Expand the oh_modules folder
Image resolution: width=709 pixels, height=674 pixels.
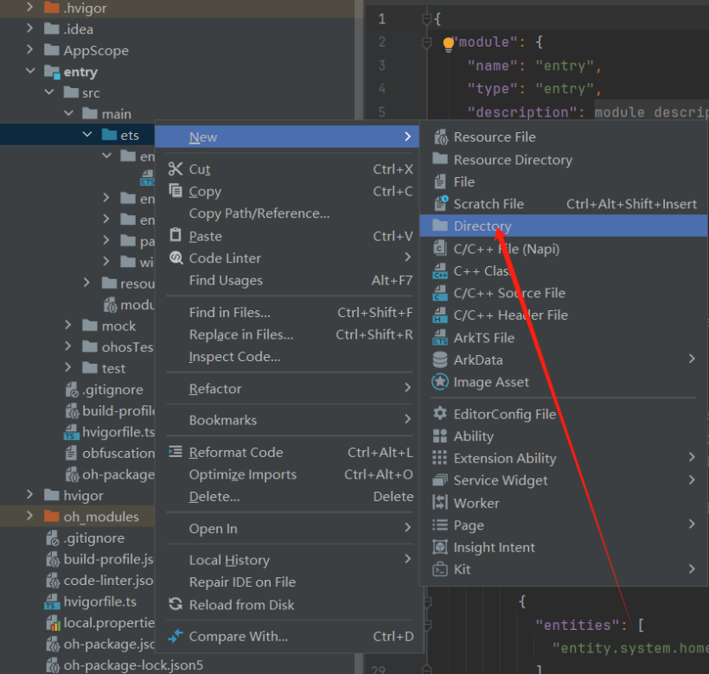pyautogui.click(x=30, y=516)
